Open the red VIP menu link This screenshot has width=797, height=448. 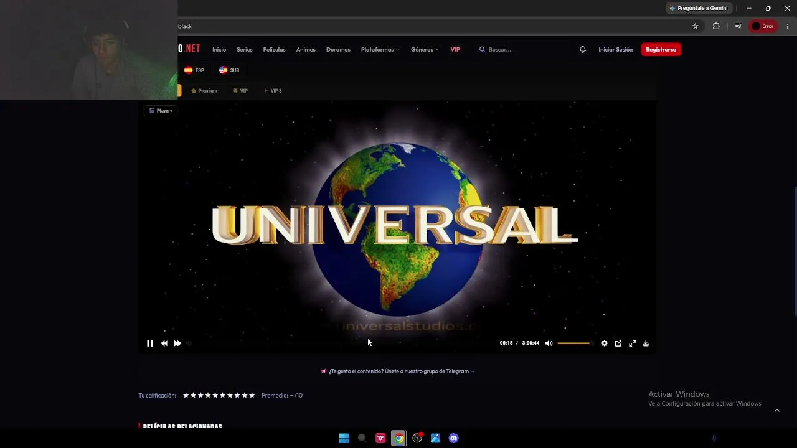455,50
